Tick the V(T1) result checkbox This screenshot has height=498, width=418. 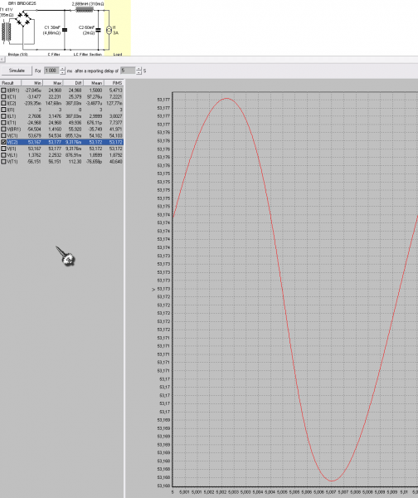3,162
